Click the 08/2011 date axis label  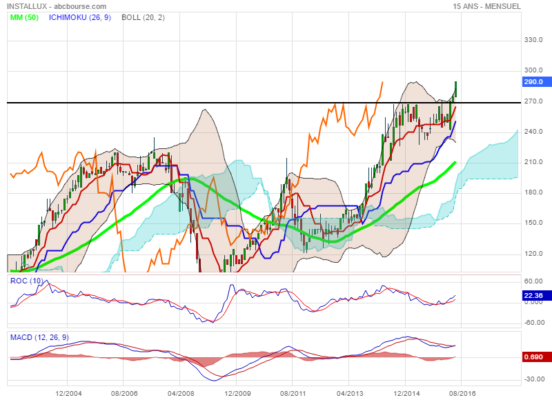pos(293,393)
